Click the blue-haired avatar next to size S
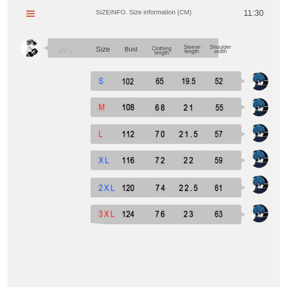287x287 pixels. click(x=259, y=81)
